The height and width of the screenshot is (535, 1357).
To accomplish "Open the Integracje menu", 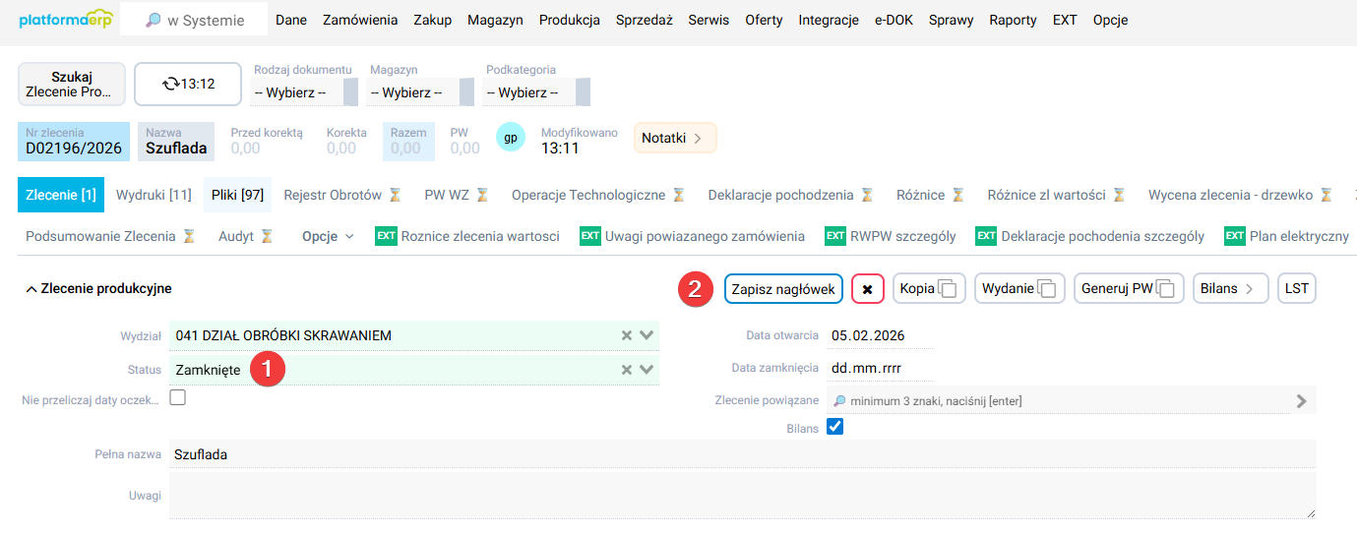I will pos(829,20).
